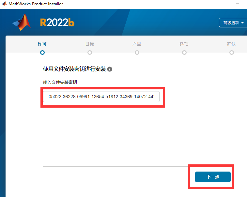The image size is (247, 197).
Task: Click the 许可 step circle marker
Action: pyautogui.click(x=42, y=53)
